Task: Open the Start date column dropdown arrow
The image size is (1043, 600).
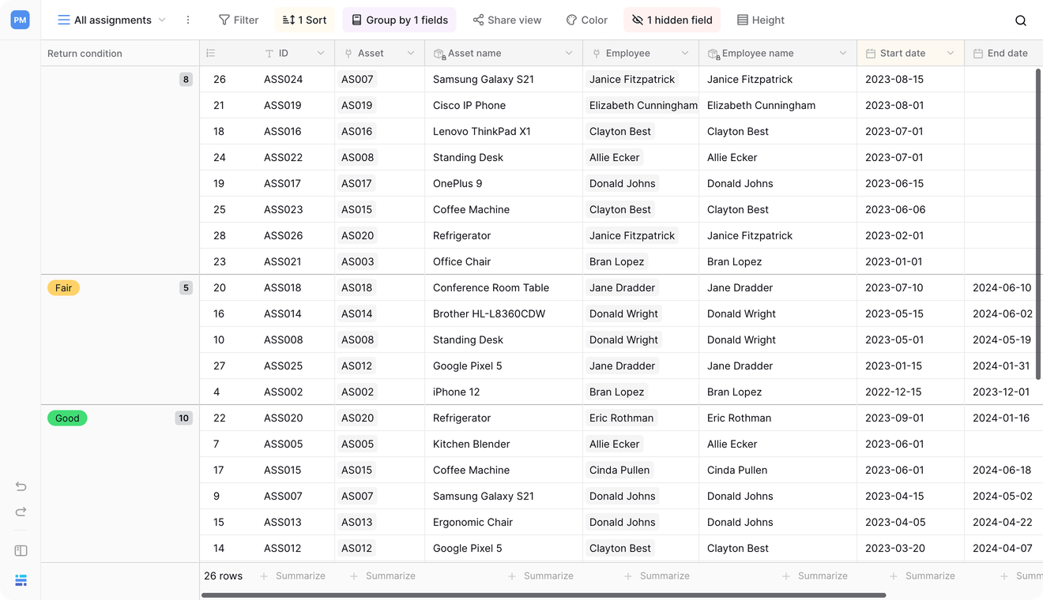Action: coord(951,53)
